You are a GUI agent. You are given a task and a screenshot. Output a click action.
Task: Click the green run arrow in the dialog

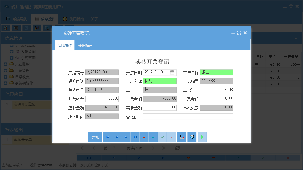click(x=202, y=137)
